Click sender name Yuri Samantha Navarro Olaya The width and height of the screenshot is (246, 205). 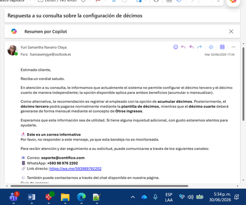43,47
